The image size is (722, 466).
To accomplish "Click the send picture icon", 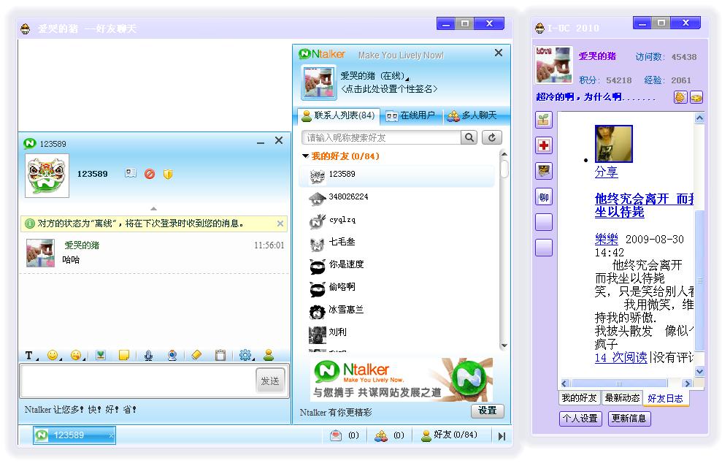I will click(x=101, y=355).
